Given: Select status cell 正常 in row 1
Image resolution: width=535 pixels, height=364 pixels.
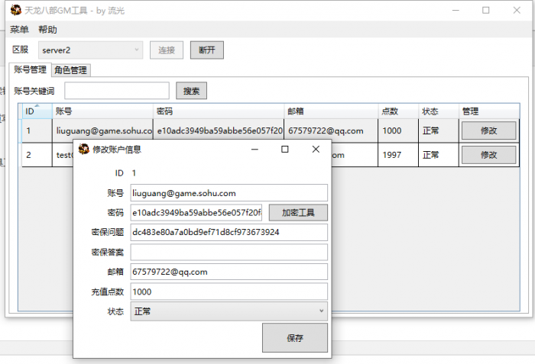Looking at the screenshot, I should pos(439,130).
